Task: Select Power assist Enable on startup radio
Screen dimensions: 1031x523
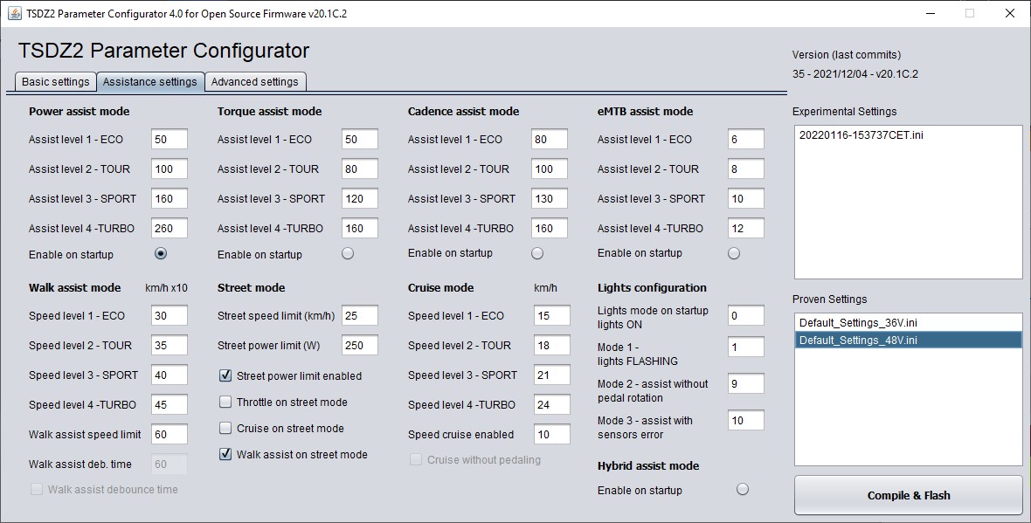Action: [x=160, y=253]
